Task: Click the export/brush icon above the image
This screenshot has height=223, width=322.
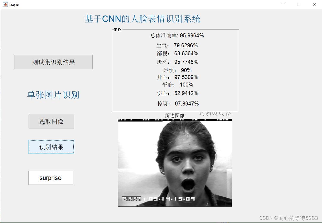Action: pos(201,114)
